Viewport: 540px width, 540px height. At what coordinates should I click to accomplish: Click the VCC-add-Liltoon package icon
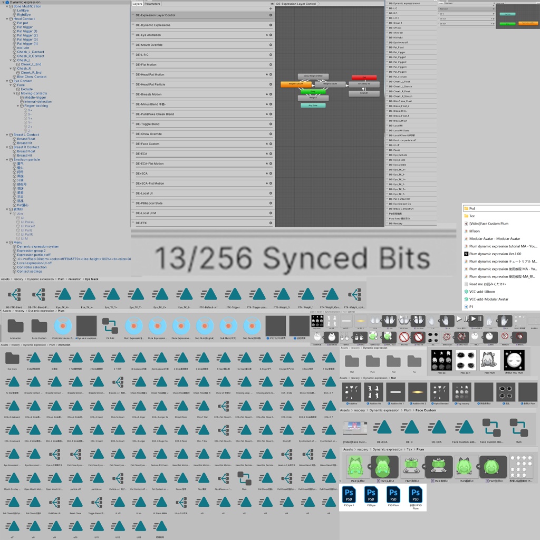tap(466, 291)
